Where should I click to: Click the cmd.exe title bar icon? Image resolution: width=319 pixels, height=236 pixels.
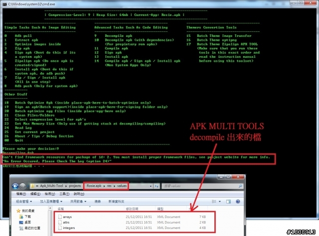coord(4,4)
